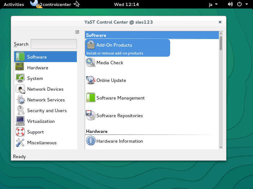
Task: Click the Ready status bar text
Action: [19, 157]
